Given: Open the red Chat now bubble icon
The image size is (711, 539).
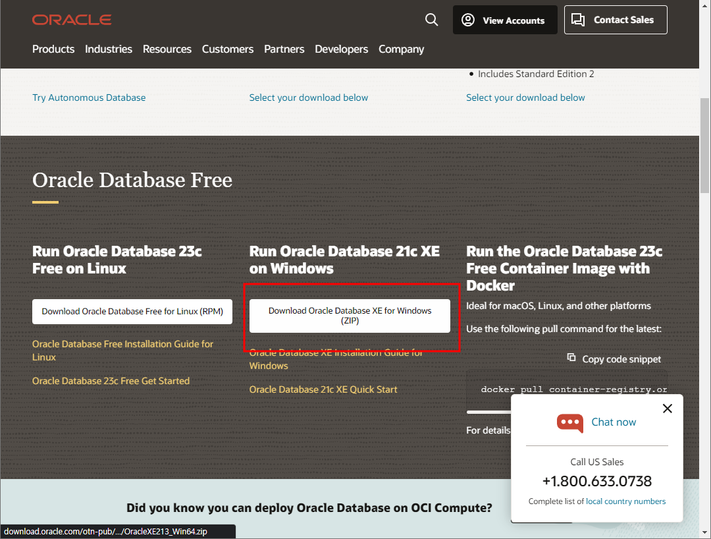Looking at the screenshot, I should pyautogui.click(x=569, y=422).
